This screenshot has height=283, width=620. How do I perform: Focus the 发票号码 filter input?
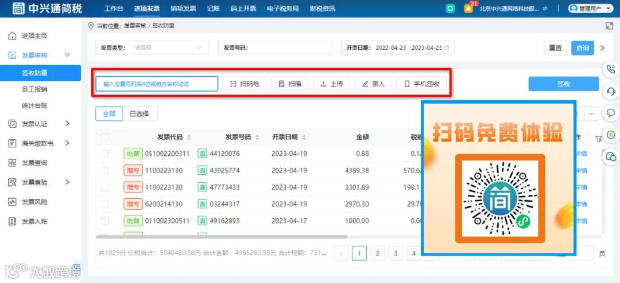(275, 48)
